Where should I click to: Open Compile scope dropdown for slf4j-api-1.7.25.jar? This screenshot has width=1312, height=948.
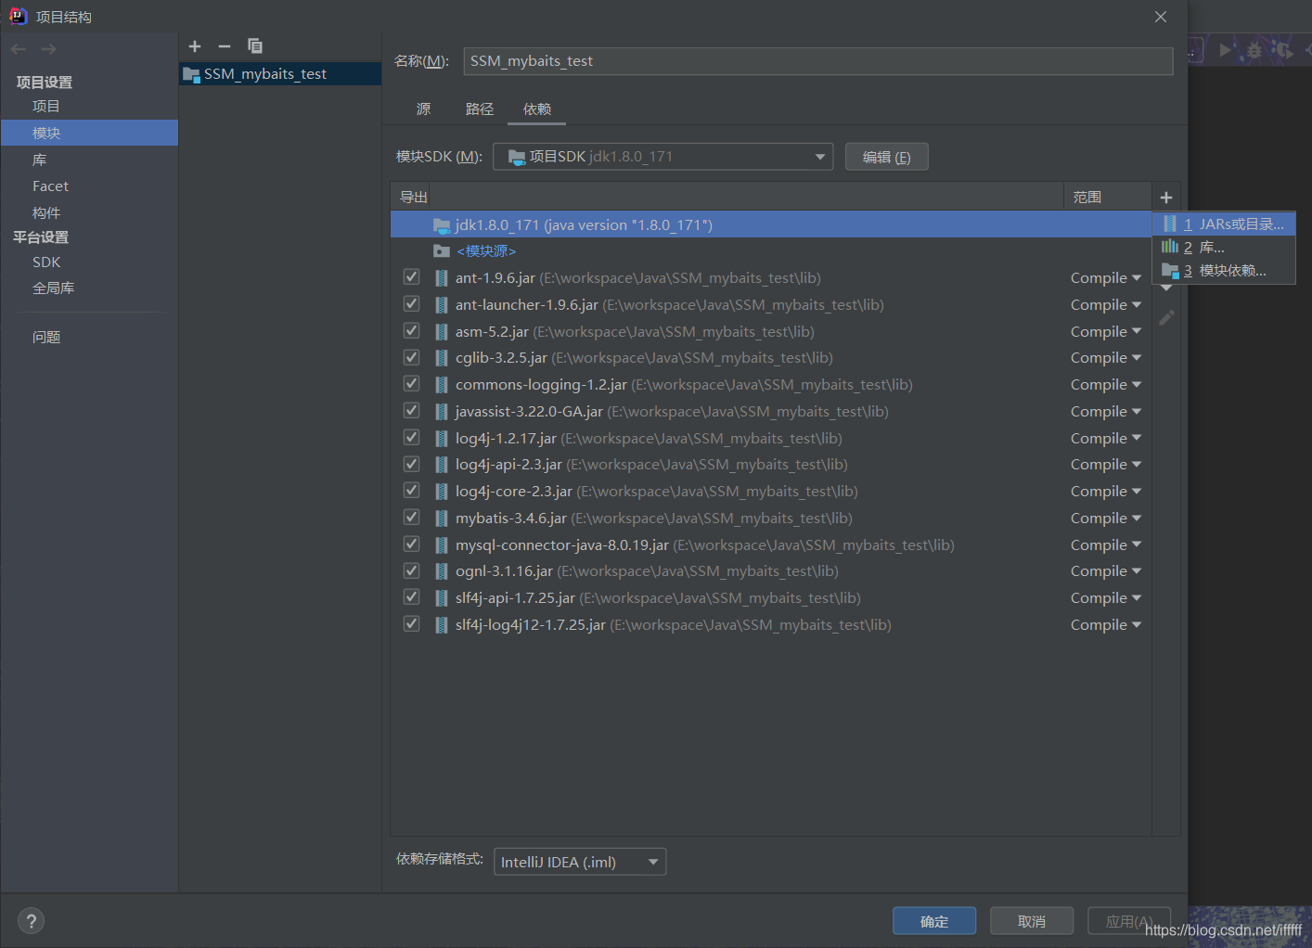(x=1106, y=598)
